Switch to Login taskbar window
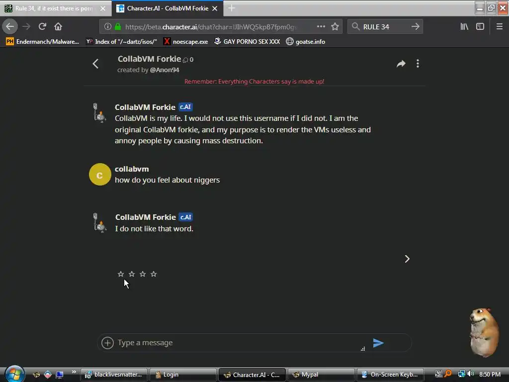Viewport: 509px width, 382px height. pyautogui.click(x=183, y=375)
